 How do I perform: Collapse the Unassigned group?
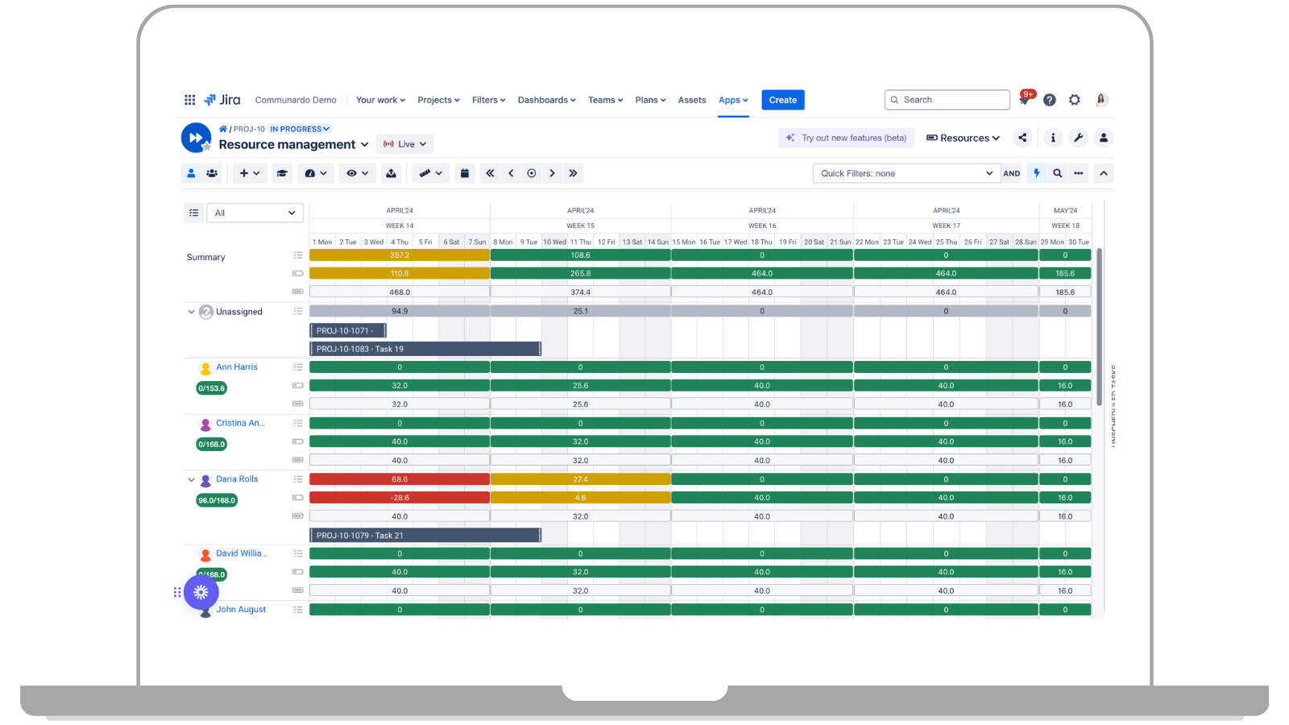click(191, 312)
